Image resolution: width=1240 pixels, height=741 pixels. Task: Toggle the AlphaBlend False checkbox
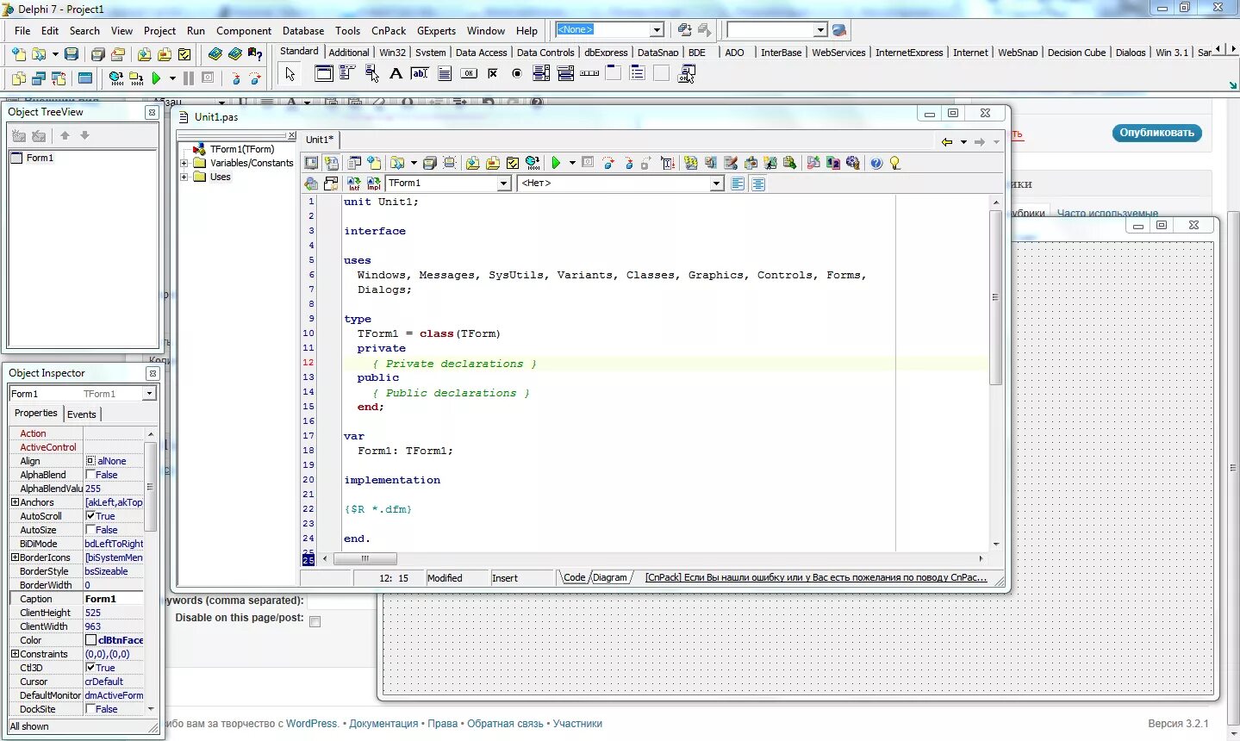90,475
